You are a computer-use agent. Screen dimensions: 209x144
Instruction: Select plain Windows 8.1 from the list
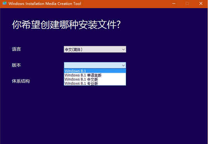pos(95,71)
